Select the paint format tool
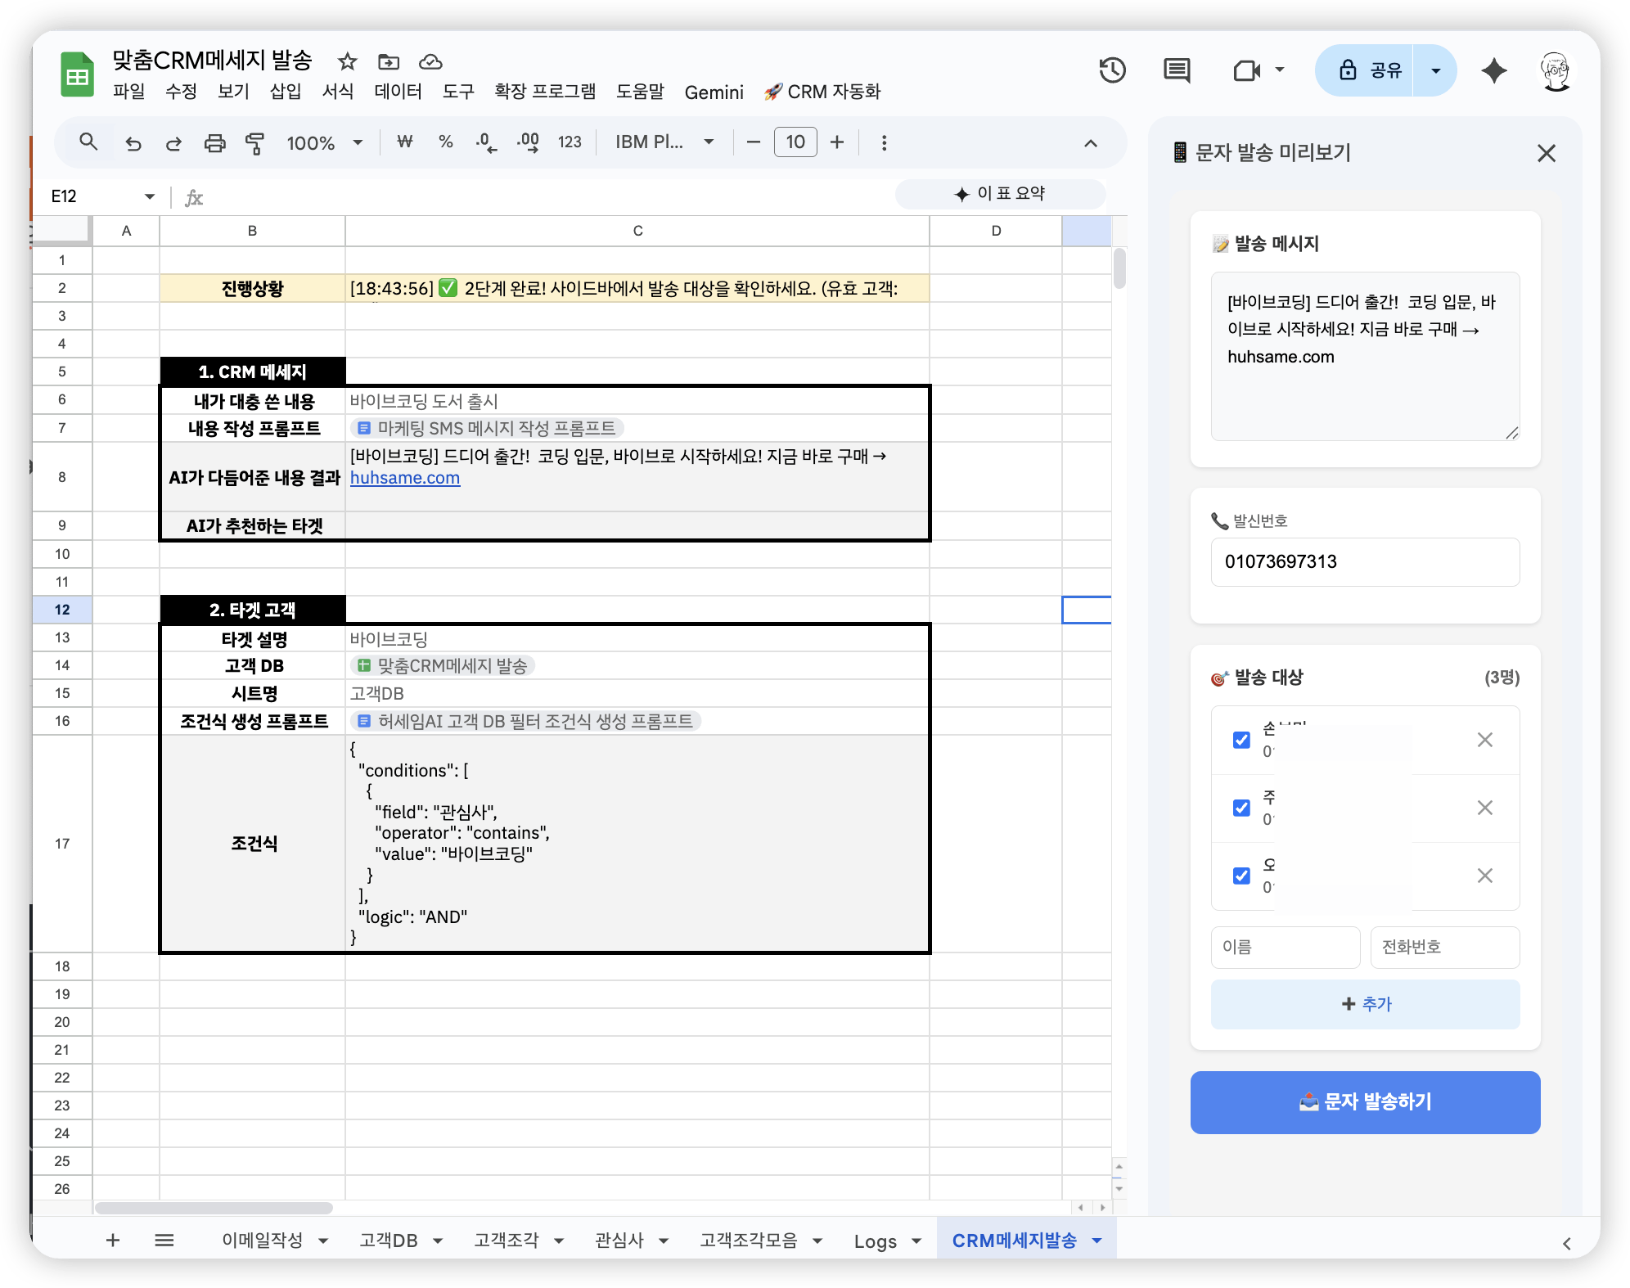 (x=254, y=142)
